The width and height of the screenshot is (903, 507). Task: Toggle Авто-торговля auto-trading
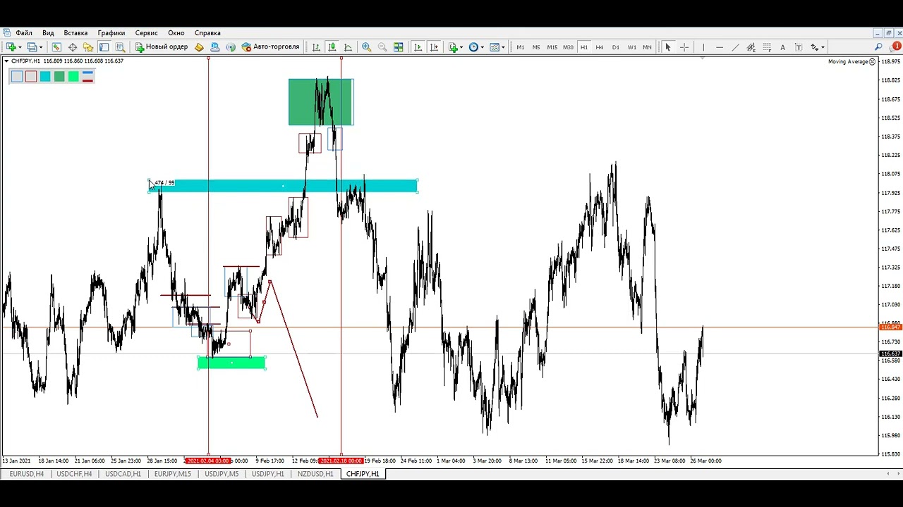(x=270, y=47)
